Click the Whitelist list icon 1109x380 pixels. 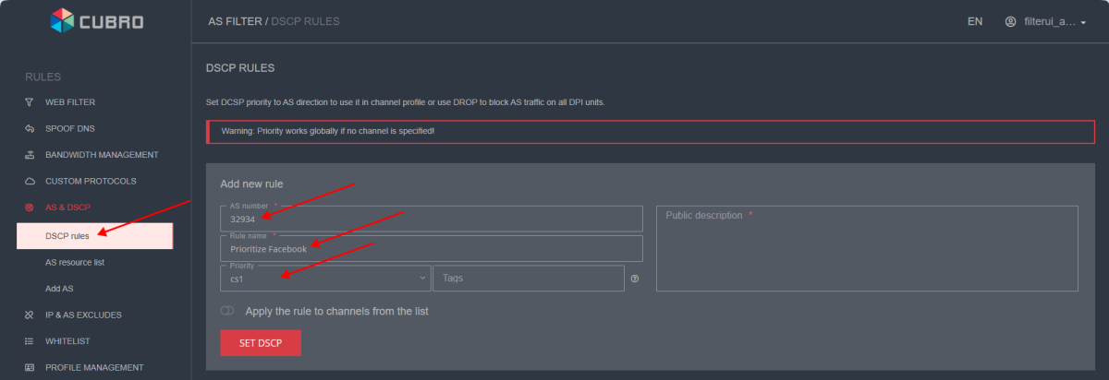(x=29, y=341)
